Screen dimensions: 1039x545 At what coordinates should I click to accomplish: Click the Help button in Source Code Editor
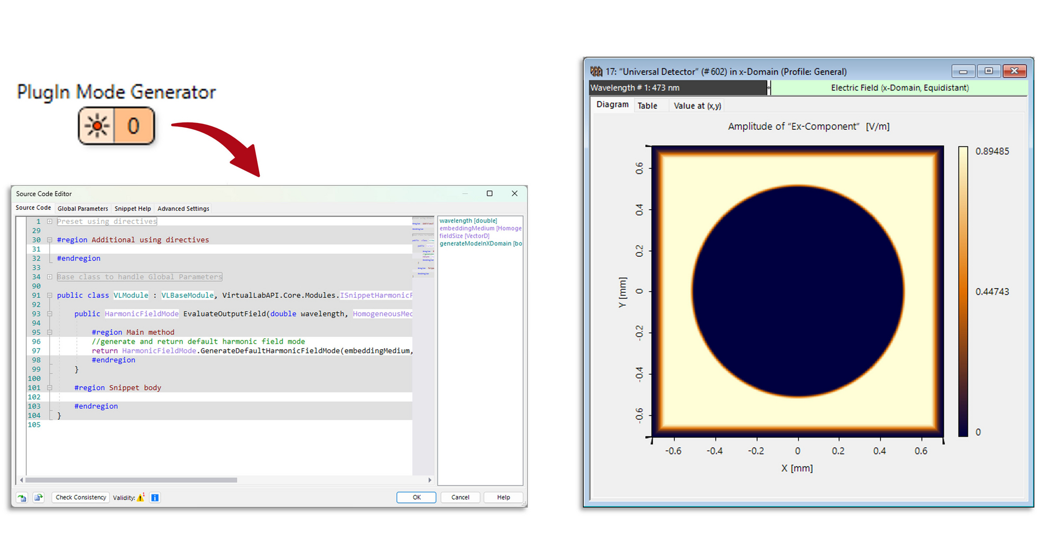pyautogui.click(x=503, y=497)
